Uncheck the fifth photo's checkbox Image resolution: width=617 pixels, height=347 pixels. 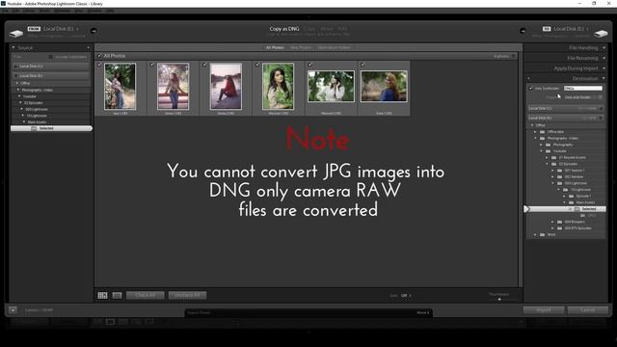(310, 65)
